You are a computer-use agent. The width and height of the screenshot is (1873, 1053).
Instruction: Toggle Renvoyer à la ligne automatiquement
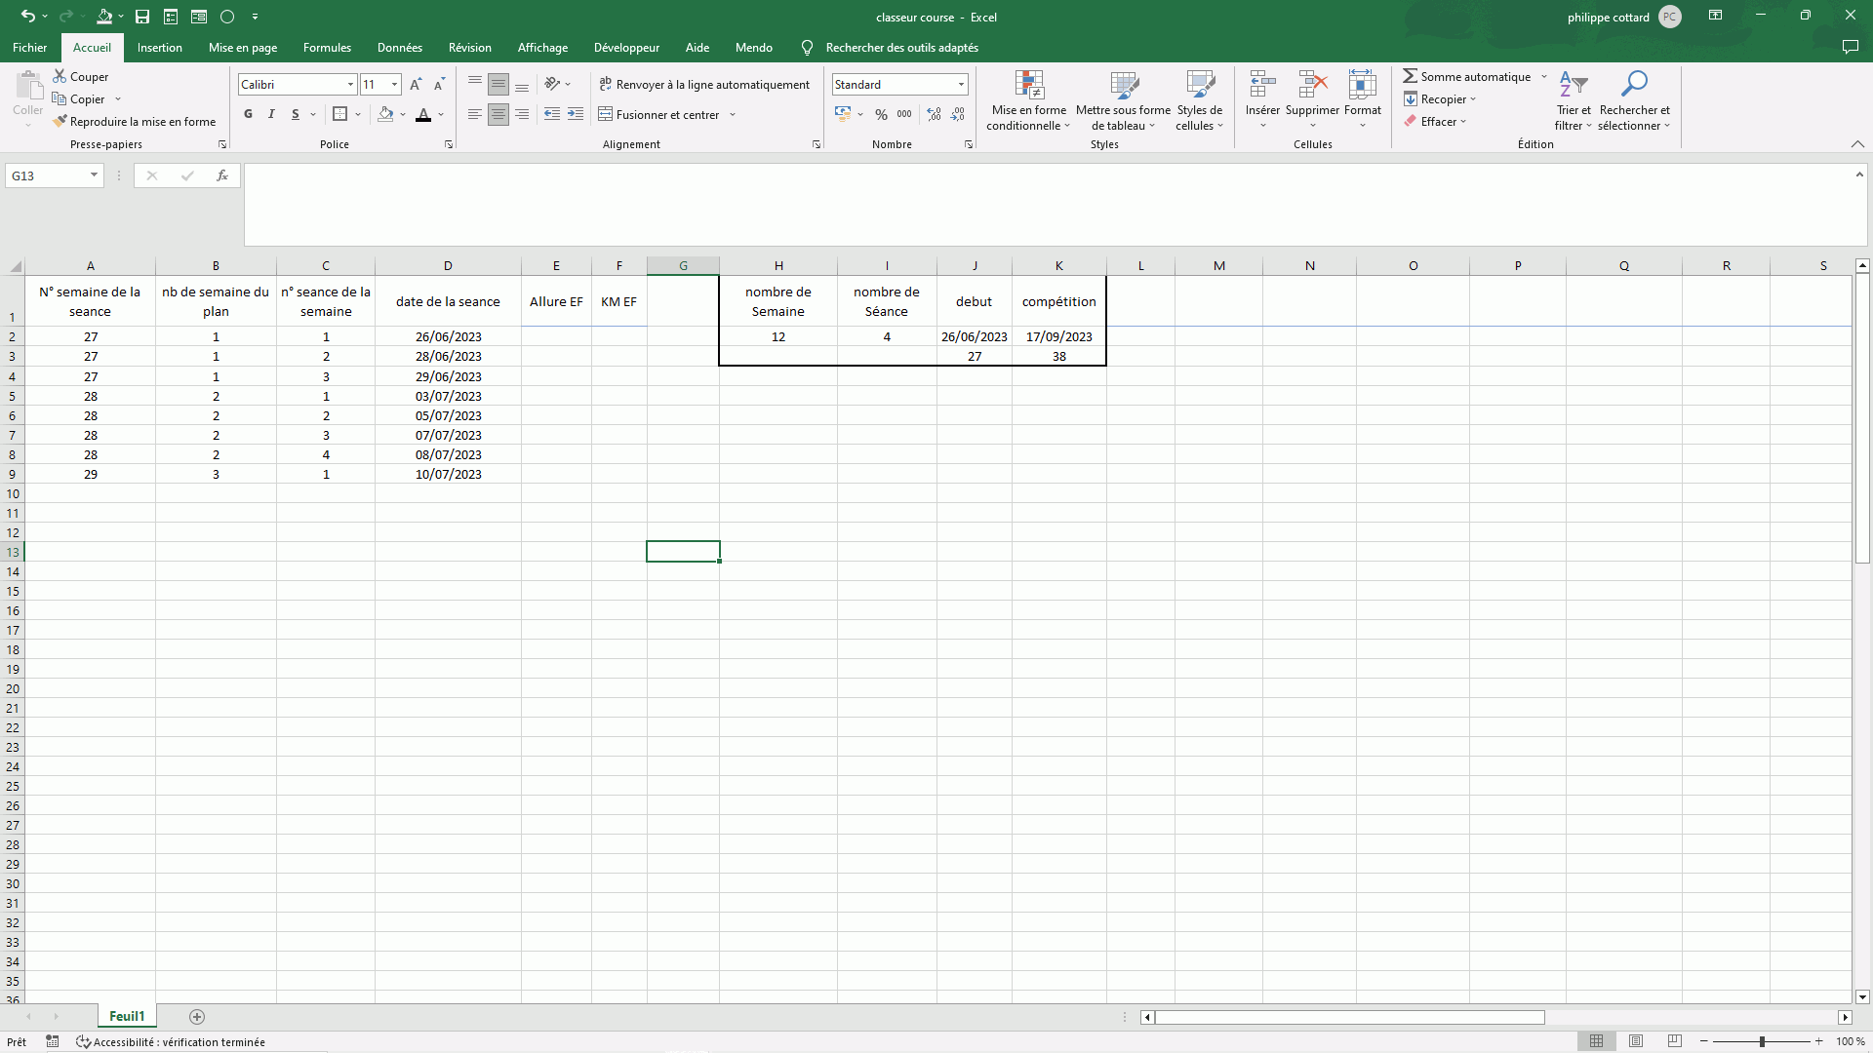[704, 85]
